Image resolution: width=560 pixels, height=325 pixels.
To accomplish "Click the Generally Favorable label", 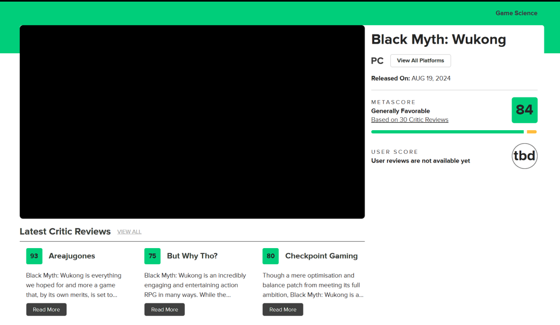I will (x=401, y=111).
